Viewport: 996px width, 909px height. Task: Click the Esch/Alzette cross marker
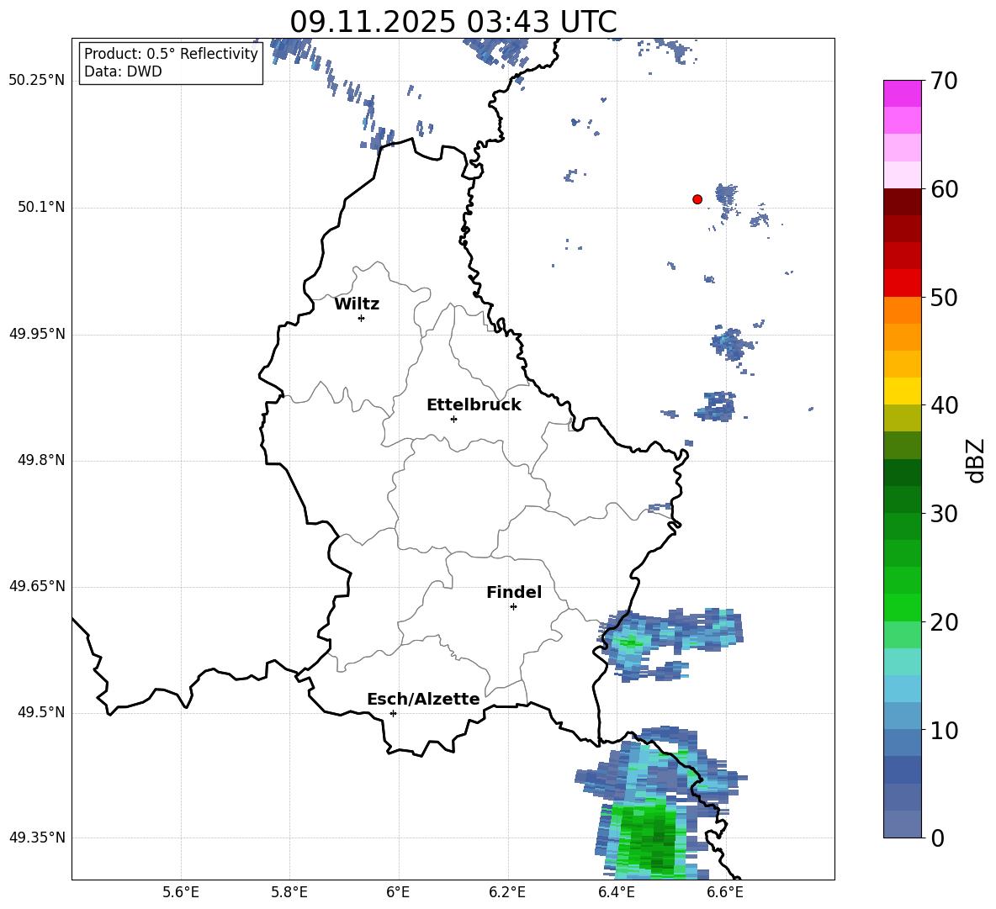[393, 713]
